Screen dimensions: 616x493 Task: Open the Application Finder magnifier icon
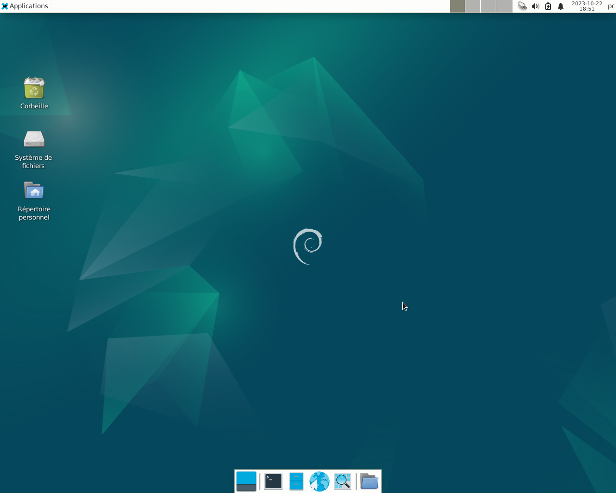[343, 481]
